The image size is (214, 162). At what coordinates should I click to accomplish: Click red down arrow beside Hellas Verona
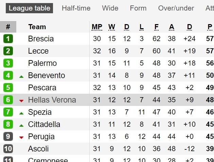tap(21, 100)
